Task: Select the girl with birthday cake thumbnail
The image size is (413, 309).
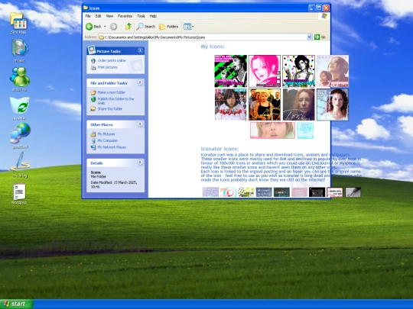Action: pyautogui.click(x=230, y=105)
